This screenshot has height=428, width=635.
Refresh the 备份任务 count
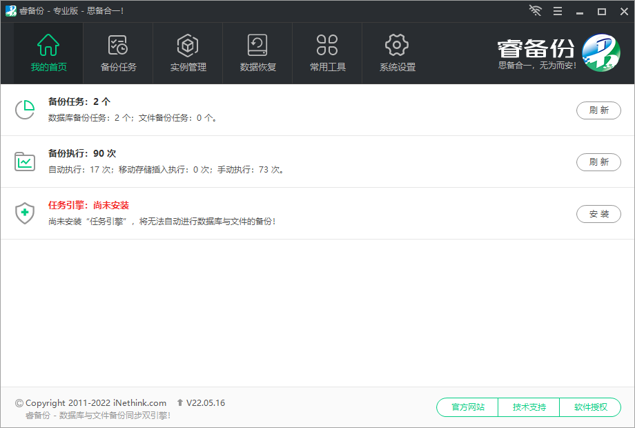pos(598,110)
